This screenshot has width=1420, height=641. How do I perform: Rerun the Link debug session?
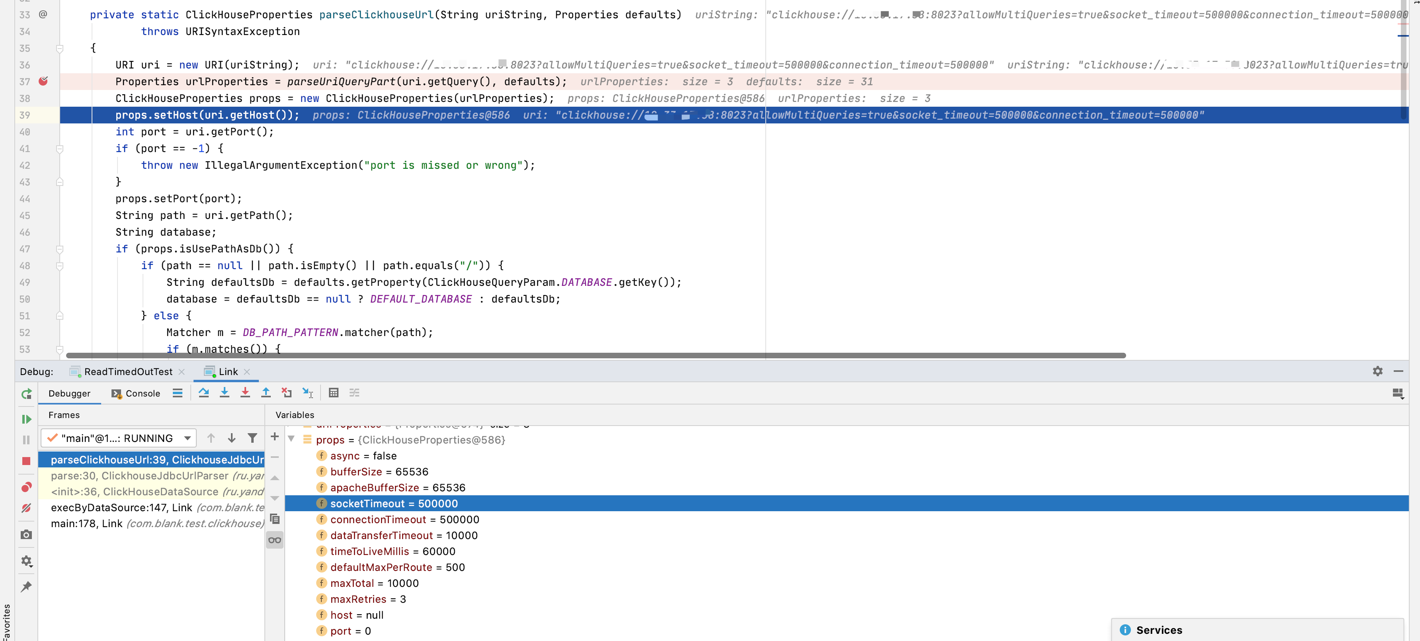[x=26, y=393]
